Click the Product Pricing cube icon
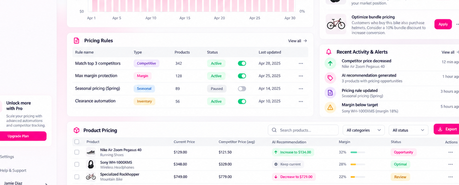Image resolution: width=459 pixels, height=185 pixels. [76, 130]
